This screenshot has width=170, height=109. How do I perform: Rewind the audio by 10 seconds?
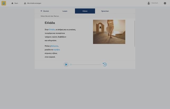[x=105, y=64]
